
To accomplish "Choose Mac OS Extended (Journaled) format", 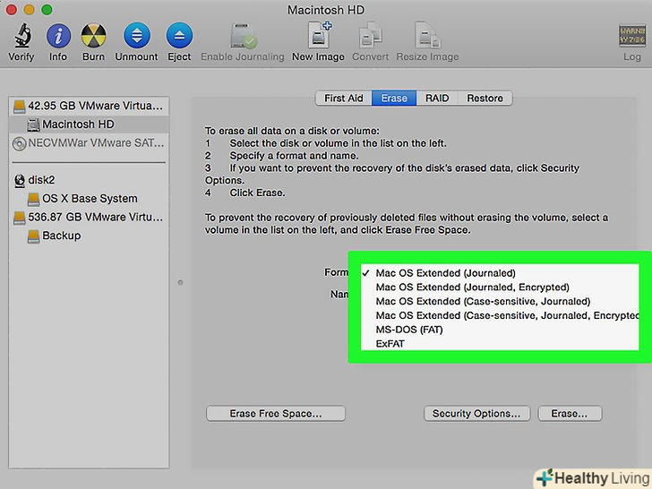I will [x=500, y=273].
